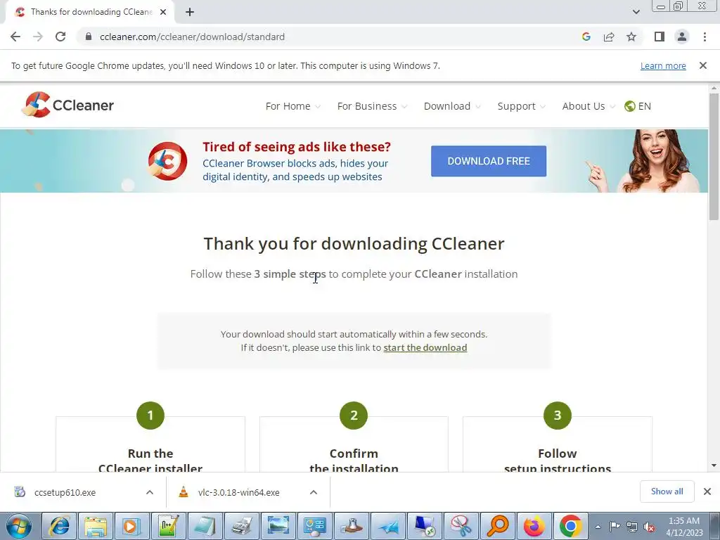Expand the About Us menu
720x540 pixels.
(x=589, y=106)
